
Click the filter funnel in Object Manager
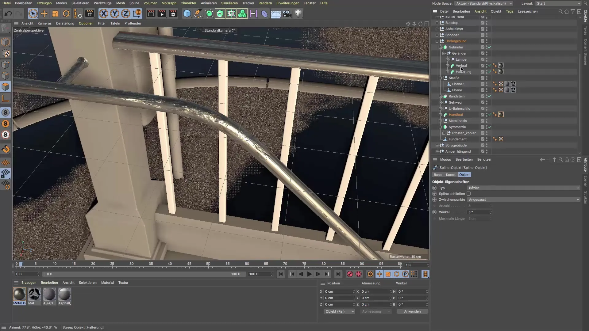[573, 11]
